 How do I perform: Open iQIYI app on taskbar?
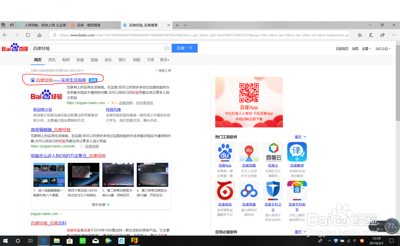coord(82,241)
